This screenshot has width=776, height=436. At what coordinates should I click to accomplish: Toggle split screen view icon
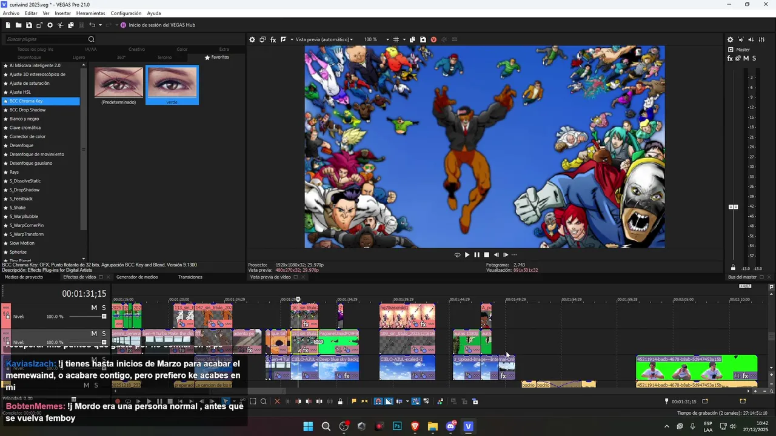pos(283,39)
